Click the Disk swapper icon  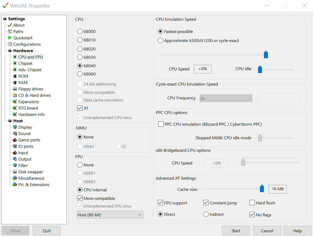[15, 172]
